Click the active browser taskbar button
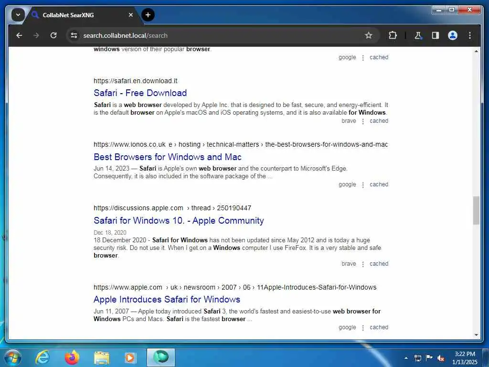489x367 pixels. pyautogui.click(x=161, y=357)
